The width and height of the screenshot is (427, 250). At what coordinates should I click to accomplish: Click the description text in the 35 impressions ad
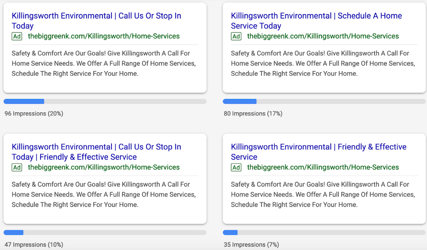pyautogui.click(x=323, y=195)
